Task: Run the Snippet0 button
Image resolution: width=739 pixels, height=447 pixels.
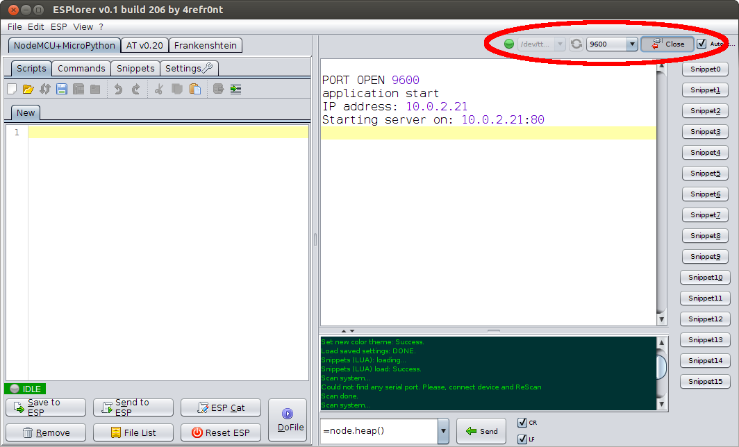Action: point(705,69)
